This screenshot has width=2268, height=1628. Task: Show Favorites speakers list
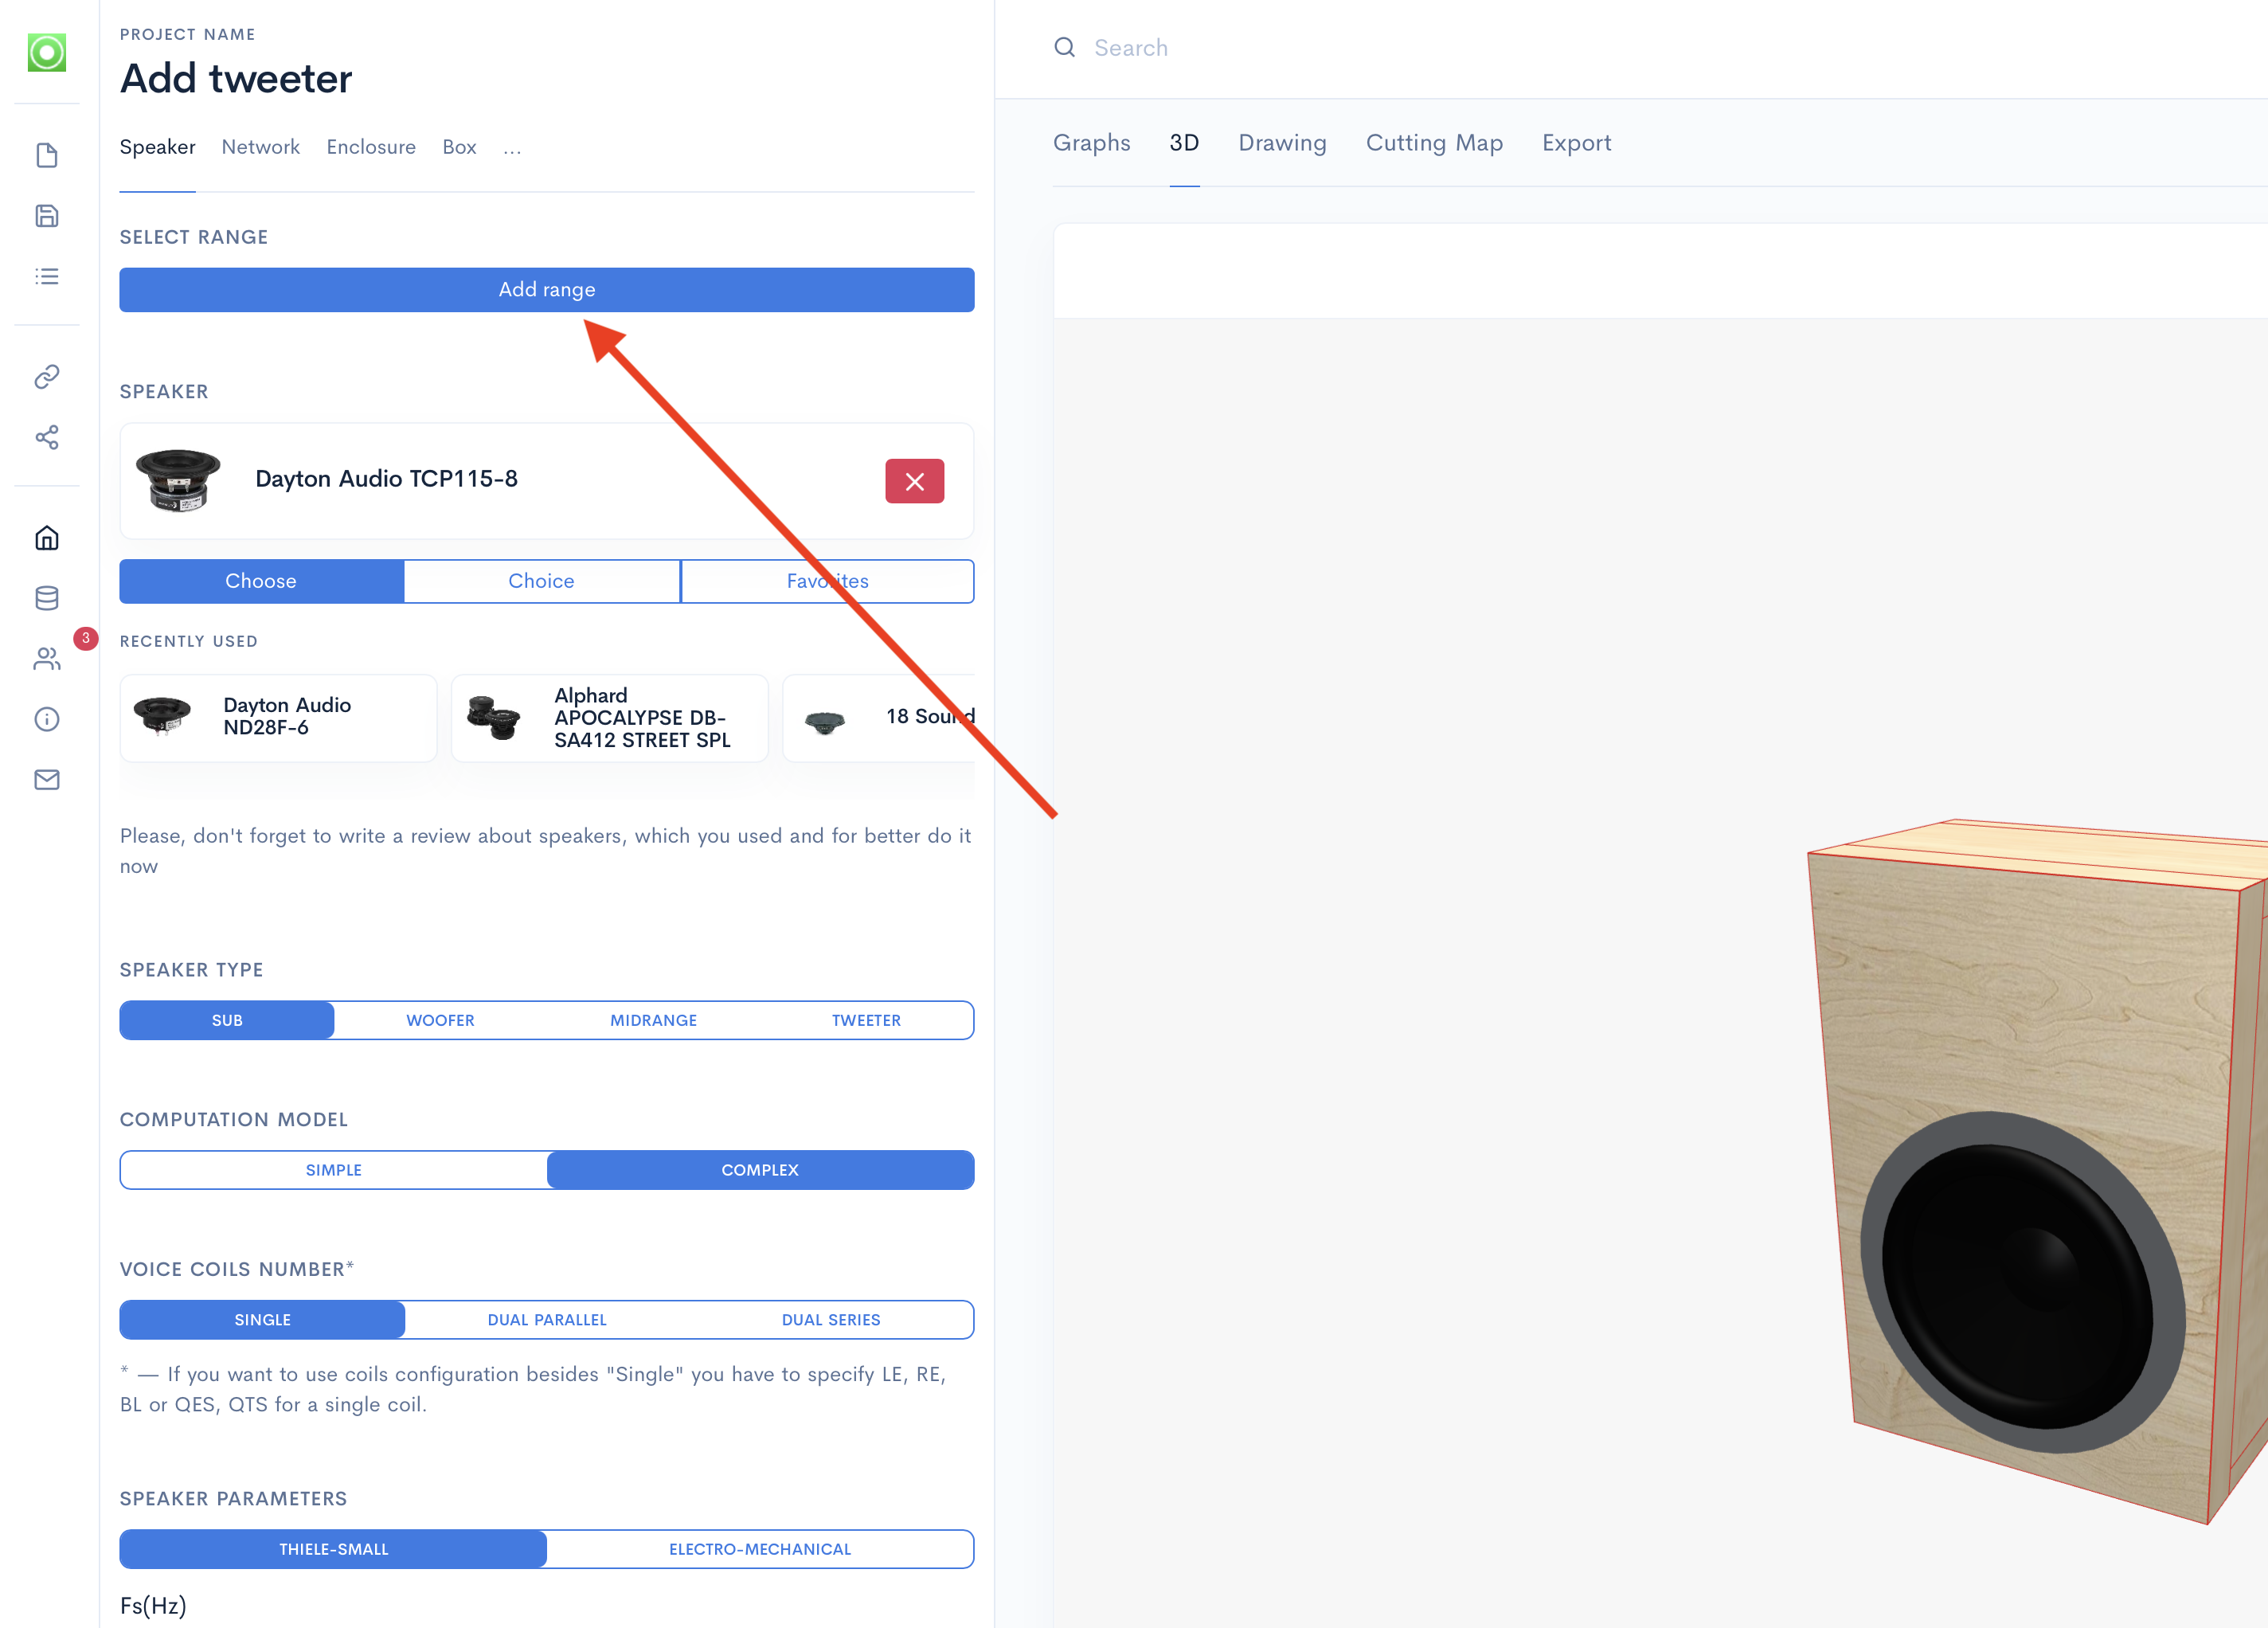[x=827, y=581]
